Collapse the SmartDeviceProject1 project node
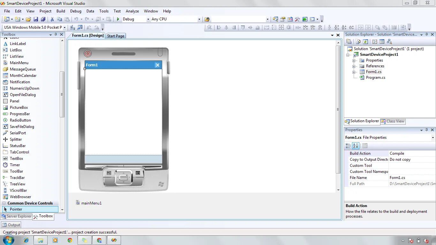Image resolution: width=436 pixels, height=245 pixels. [348, 55]
